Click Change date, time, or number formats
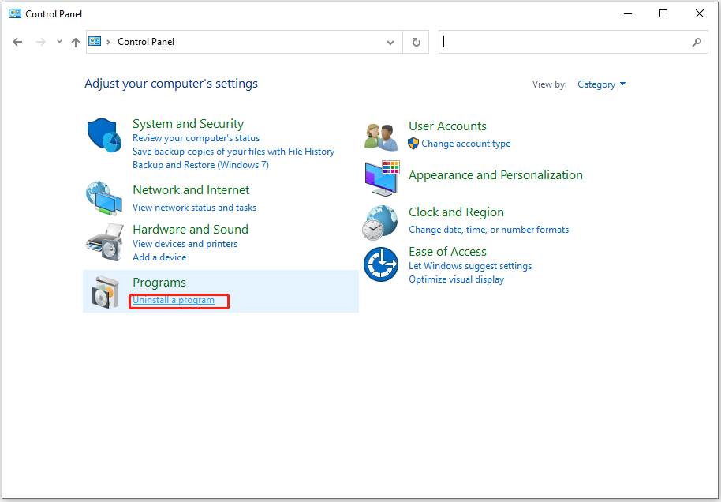Viewport: 721px width, 502px height. click(489, 230)
